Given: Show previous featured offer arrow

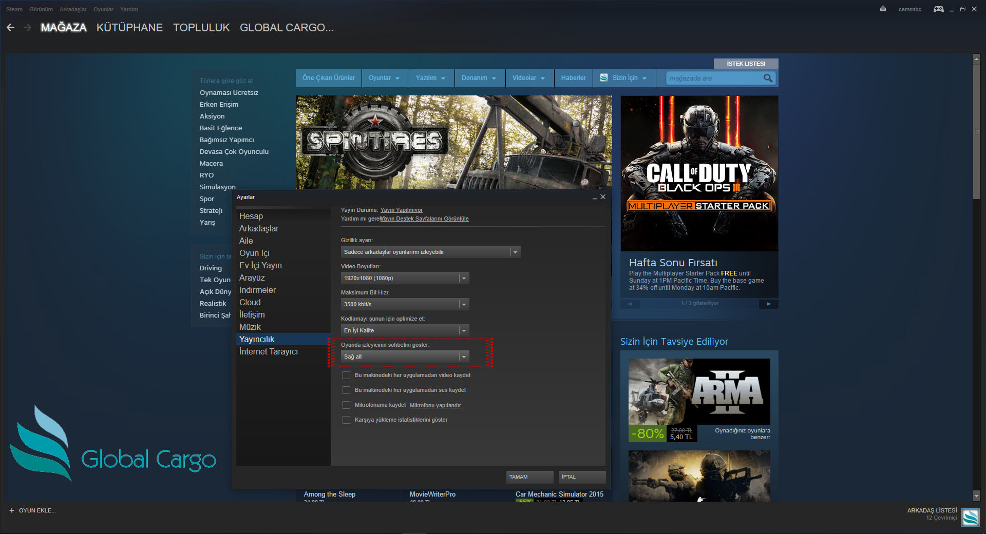Looking at the screenshot, I should pyautogui.click(x=630, y=304).
